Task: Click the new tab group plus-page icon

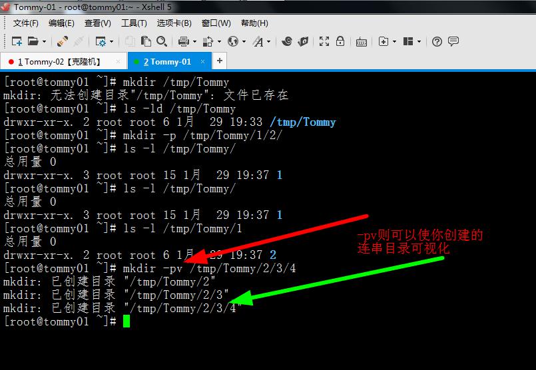Action: click(x=384, y=41)
